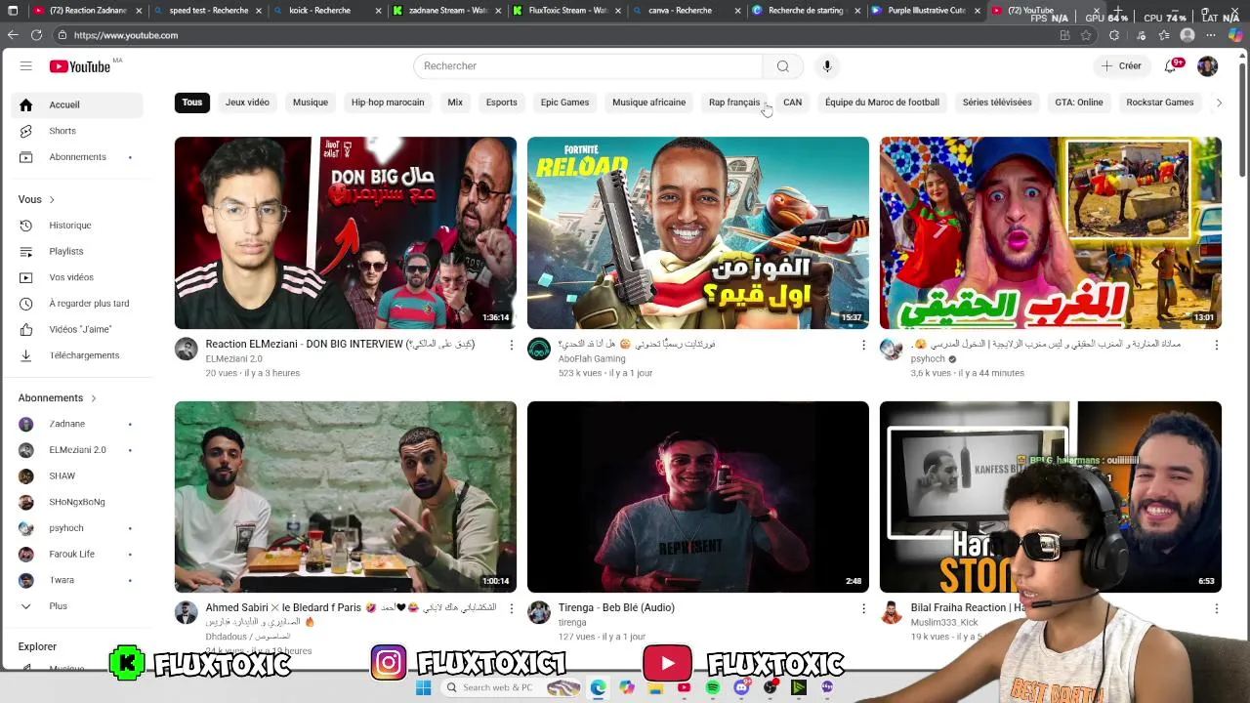Click the AboFlah Gaming channel avatar
Viewport: 1250px width, 703px height.
(539, 350)
